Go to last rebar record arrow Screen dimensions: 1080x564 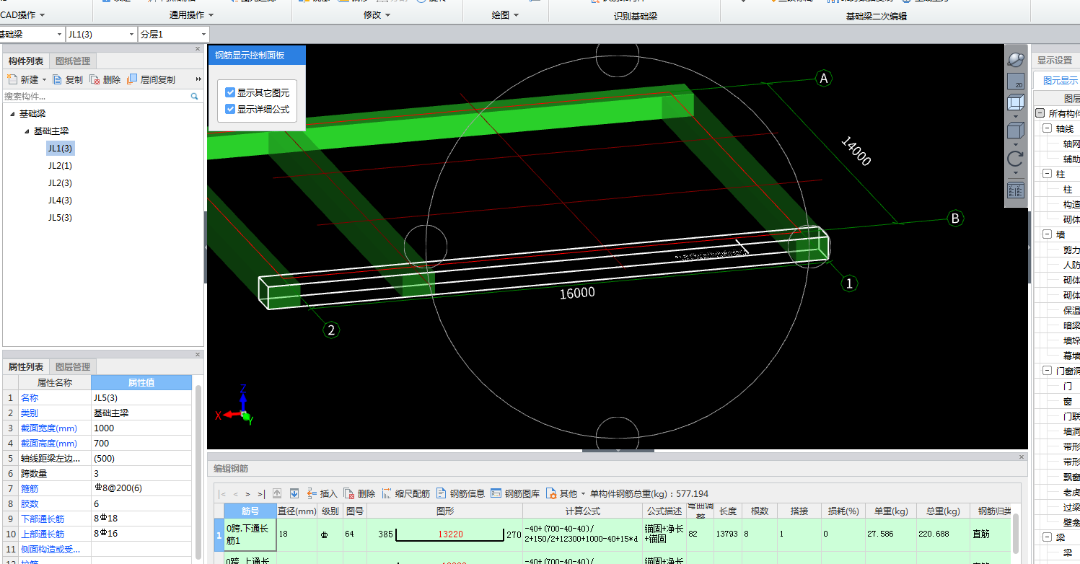261,494
